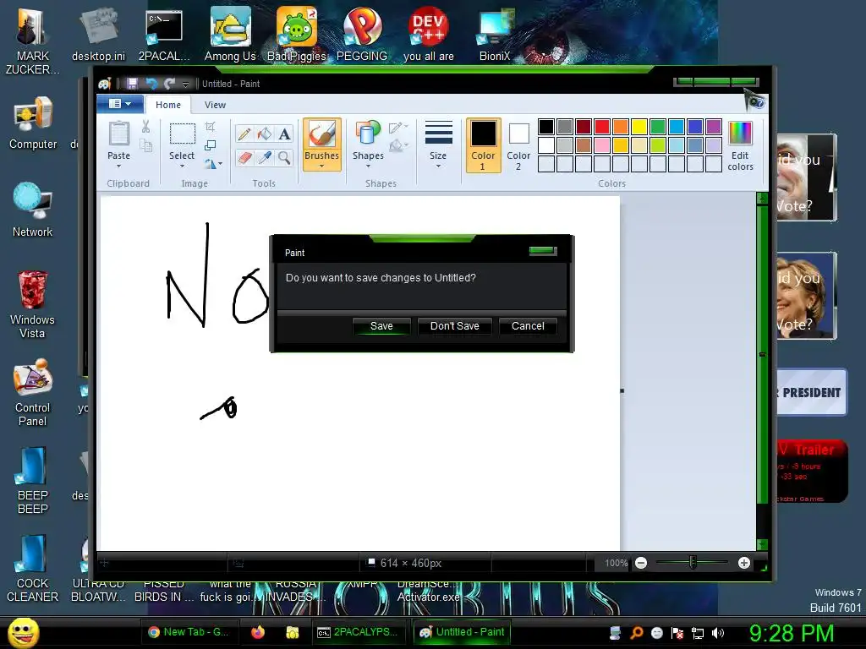Click the Save icon in quick access toolbar
The width and height of the screenshot is (866, 649).
(132, 84)
